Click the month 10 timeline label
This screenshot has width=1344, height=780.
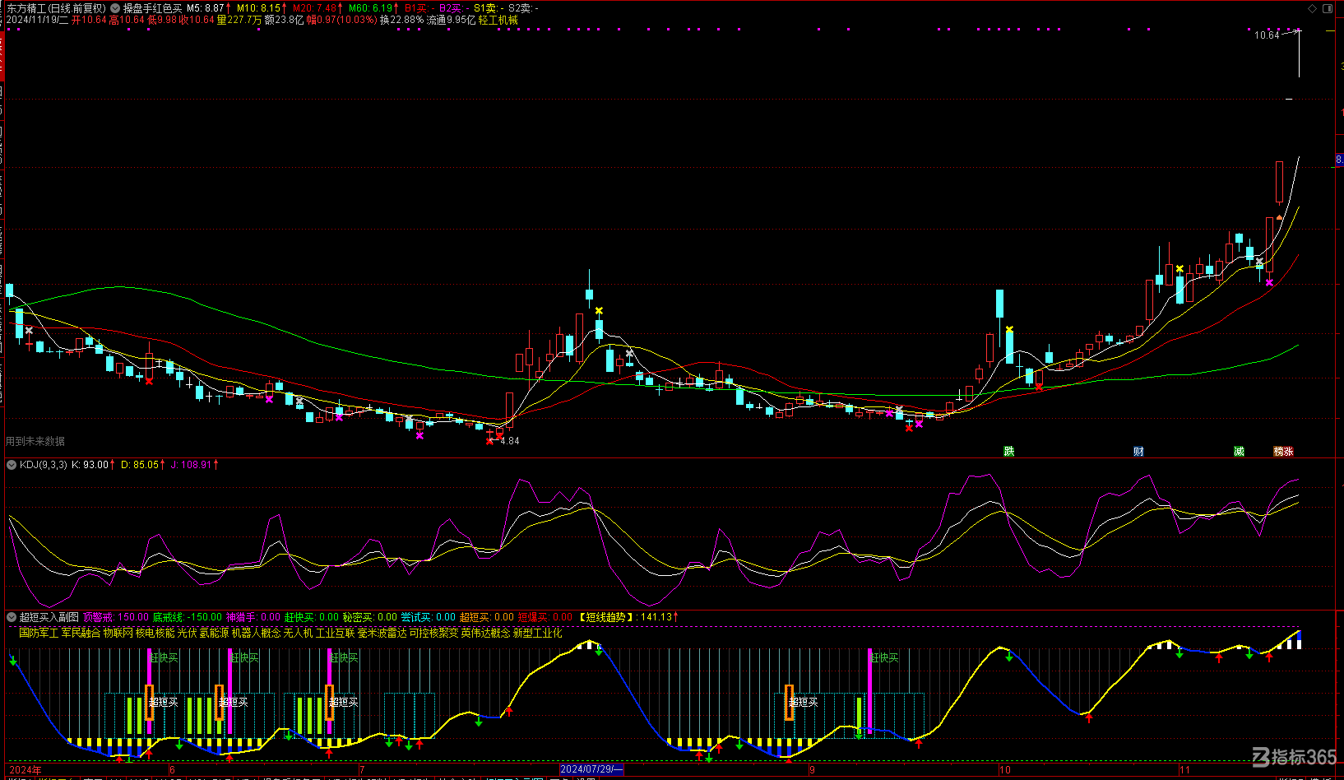coord(1005,770)
